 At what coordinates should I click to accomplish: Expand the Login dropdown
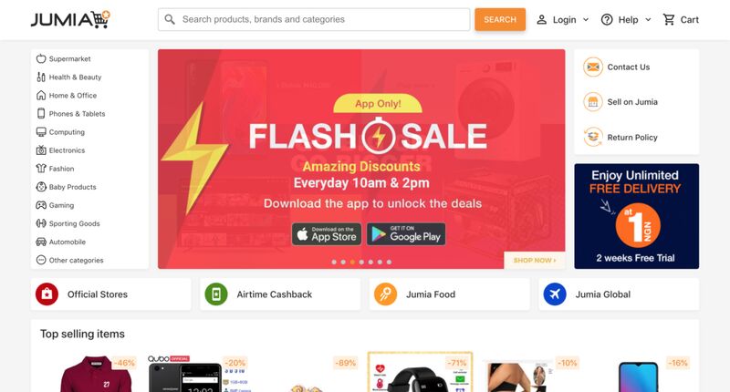click(562, 19)
